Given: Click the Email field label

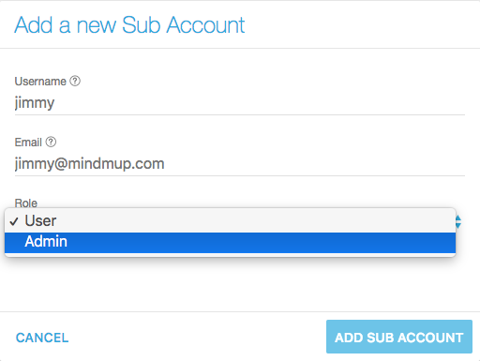Looking at the screenshot, I should click(x=28, y=143).
